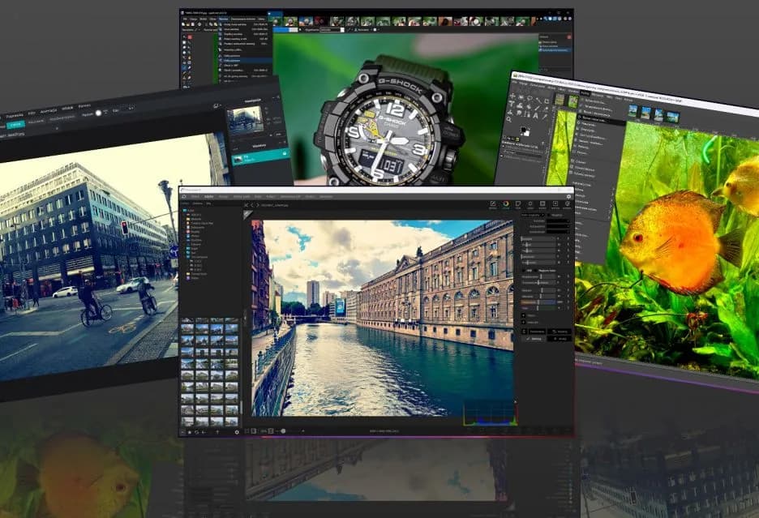Image resolution: width=759 pixels, height=518 pixels.
Task: Open the preset dropdown atop the right adjustments panel
Action: coord(532,215)
